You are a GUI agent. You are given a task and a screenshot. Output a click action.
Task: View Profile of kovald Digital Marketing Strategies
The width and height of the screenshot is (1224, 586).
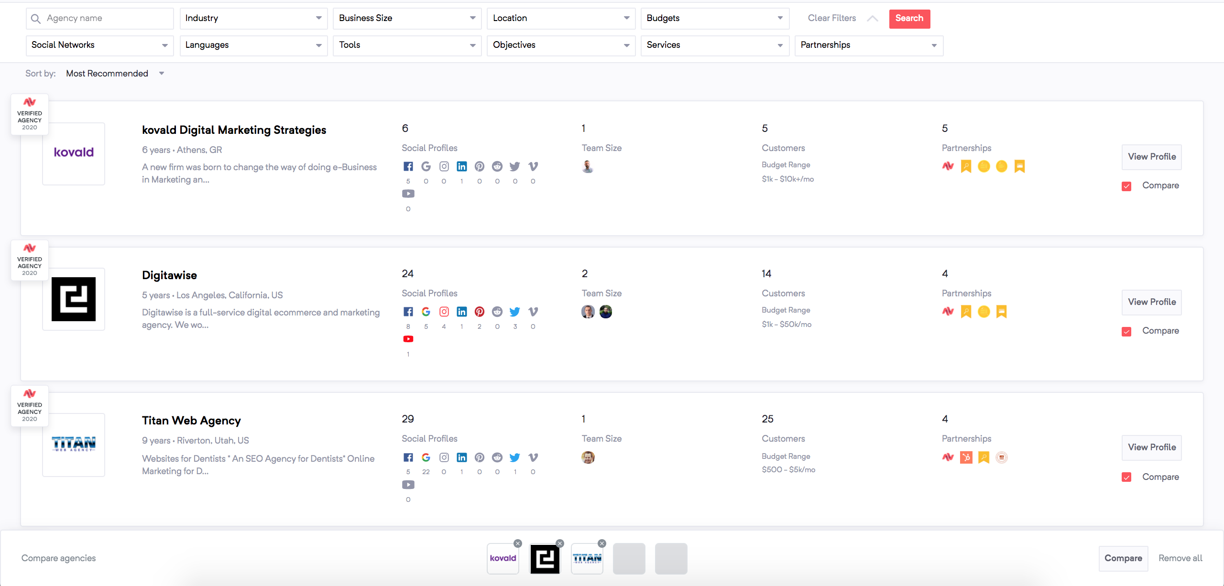pos(1151,157)
